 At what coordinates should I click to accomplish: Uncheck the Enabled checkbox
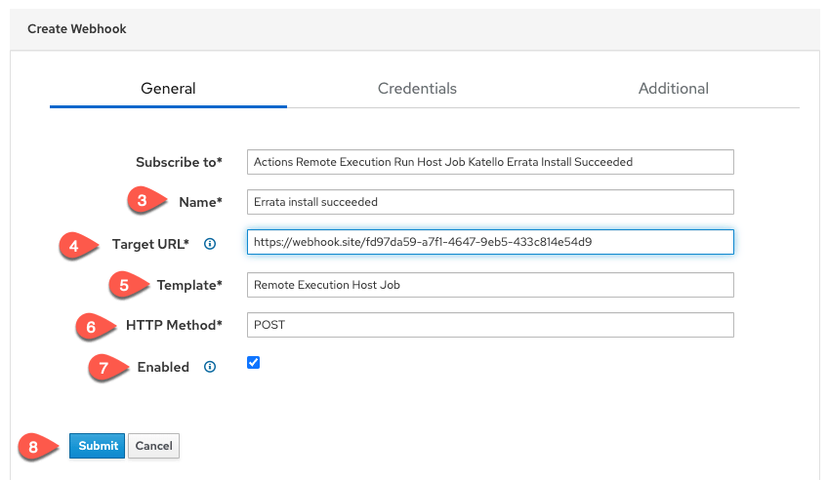click(x=254, y=363)
